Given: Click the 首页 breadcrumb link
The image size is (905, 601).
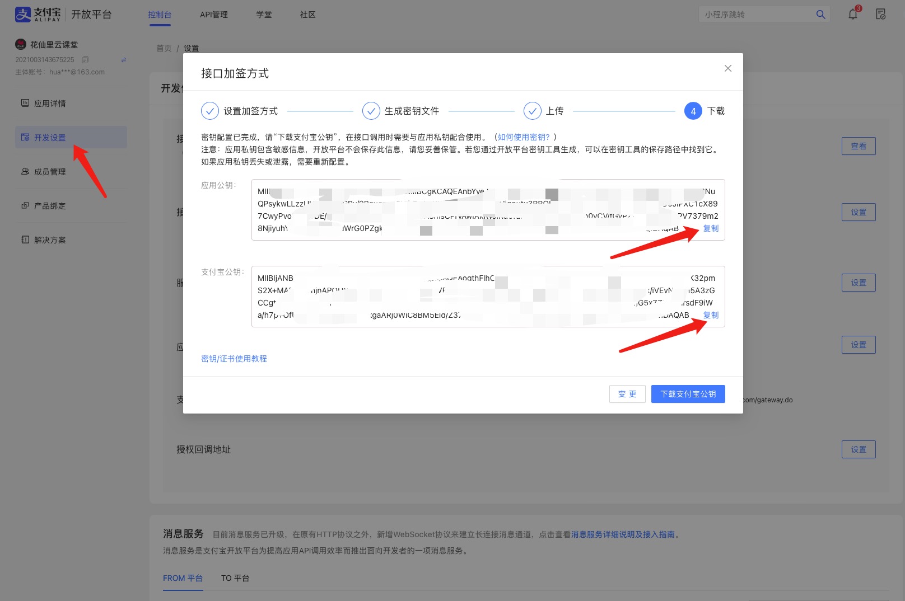Looking at the screenshot, I should 164,48.
